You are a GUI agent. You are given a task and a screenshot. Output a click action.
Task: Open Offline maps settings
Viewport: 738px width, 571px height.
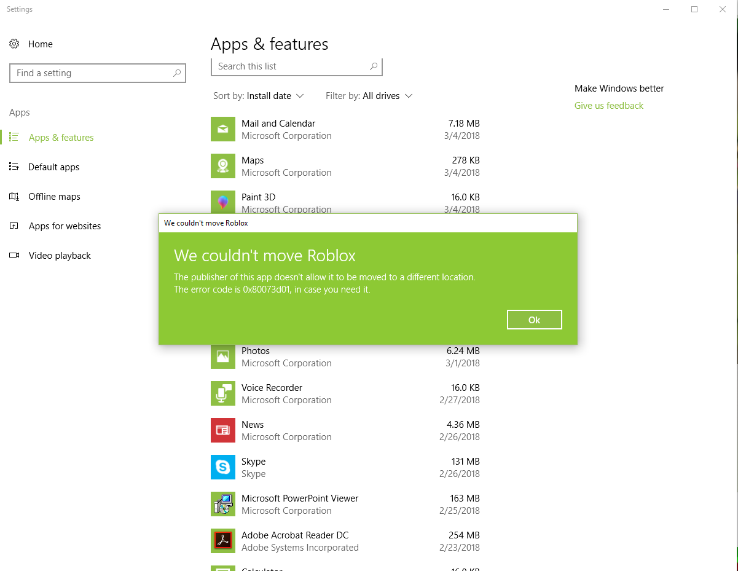tap(54, 197)
